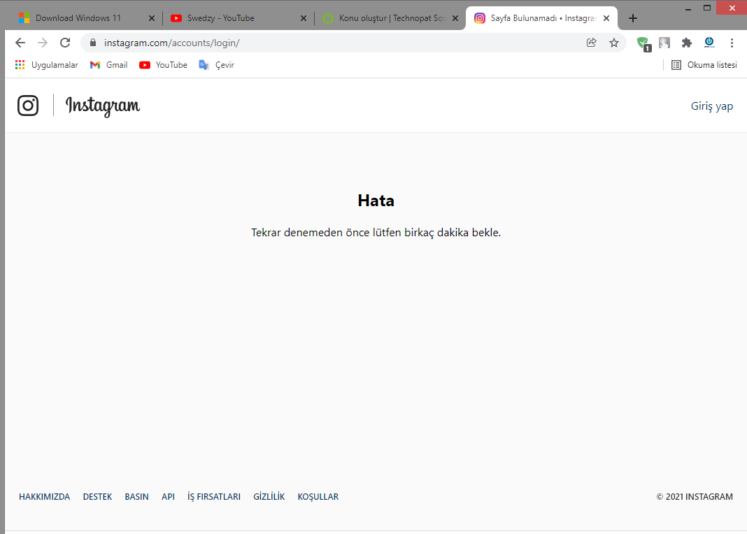The width and height of the screenshot is (747, 534).
Task: Maximize the Chrome window
Action: pyautogui.click(x=707, y=8)
